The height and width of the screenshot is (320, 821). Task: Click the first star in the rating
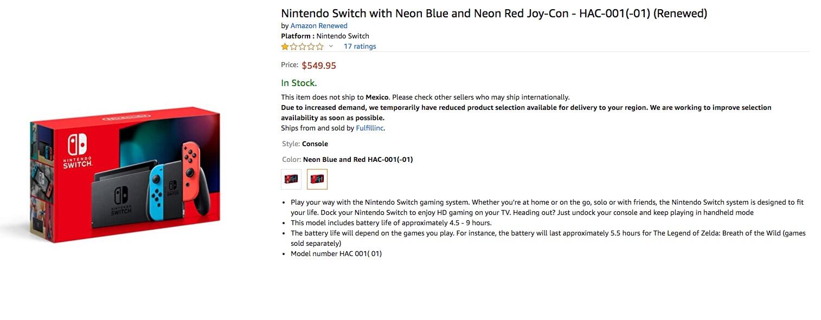click(285, 47)
